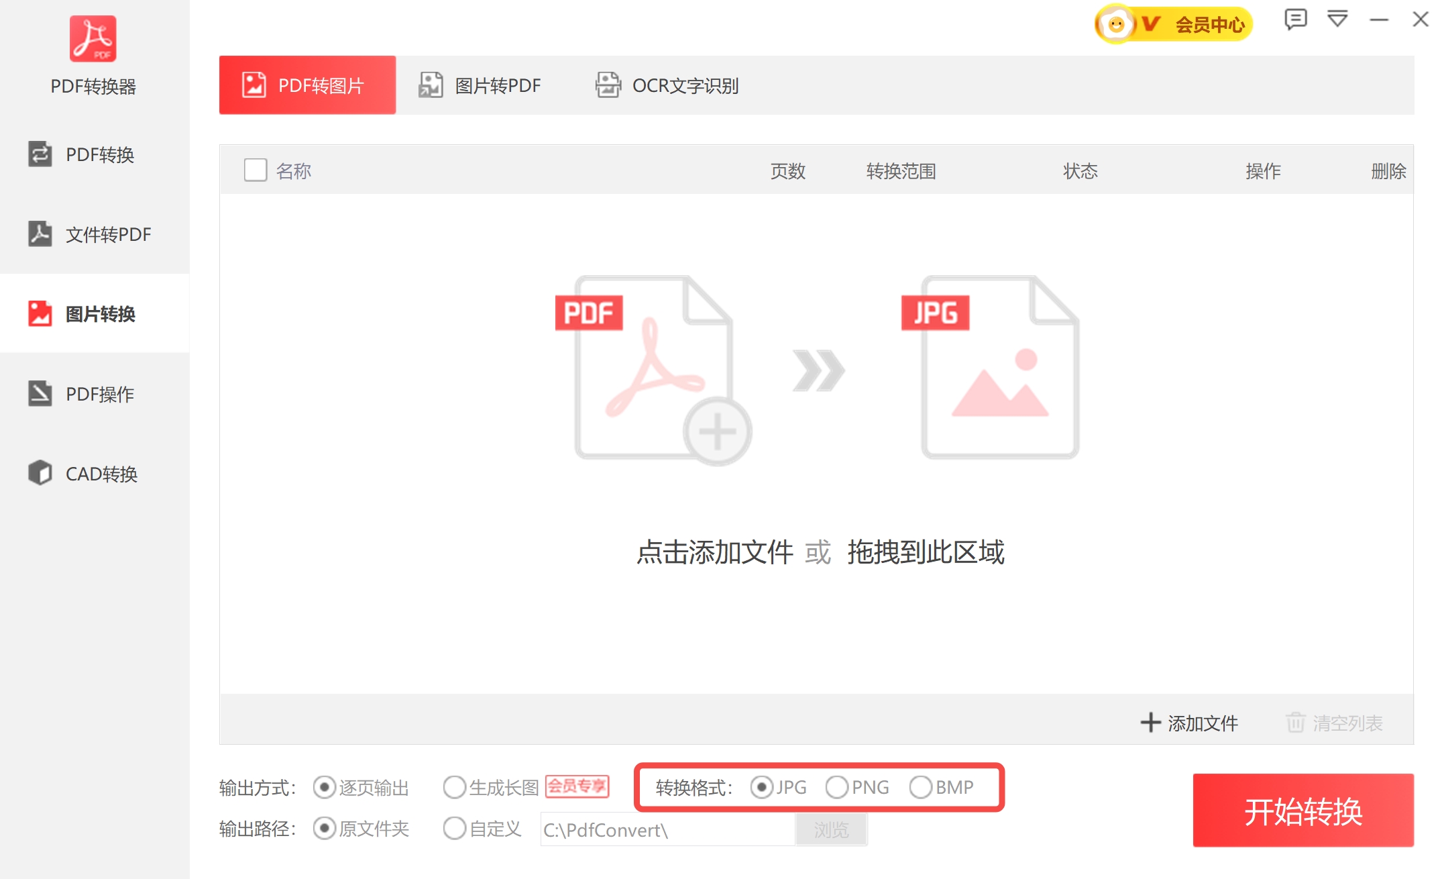Click the 页数 column header

point(787,171)
